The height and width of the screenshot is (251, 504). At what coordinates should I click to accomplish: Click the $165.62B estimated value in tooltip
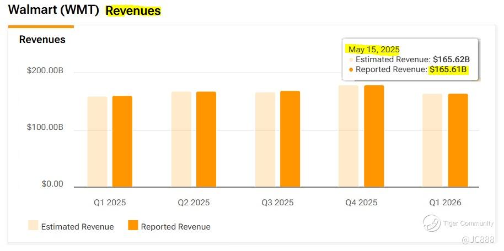tap(452, 59)
